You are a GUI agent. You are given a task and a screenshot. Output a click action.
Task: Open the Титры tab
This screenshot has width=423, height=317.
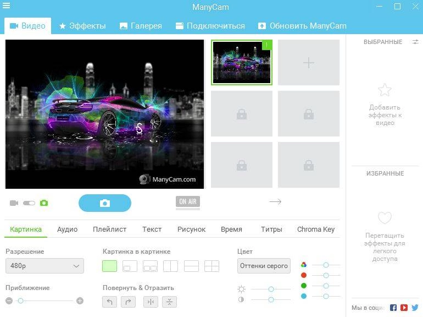pos(271,229)
